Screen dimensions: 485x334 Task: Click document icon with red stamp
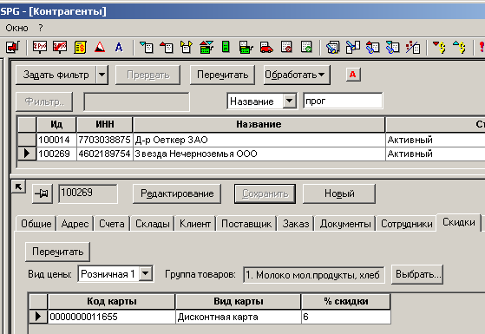(286, 48)
